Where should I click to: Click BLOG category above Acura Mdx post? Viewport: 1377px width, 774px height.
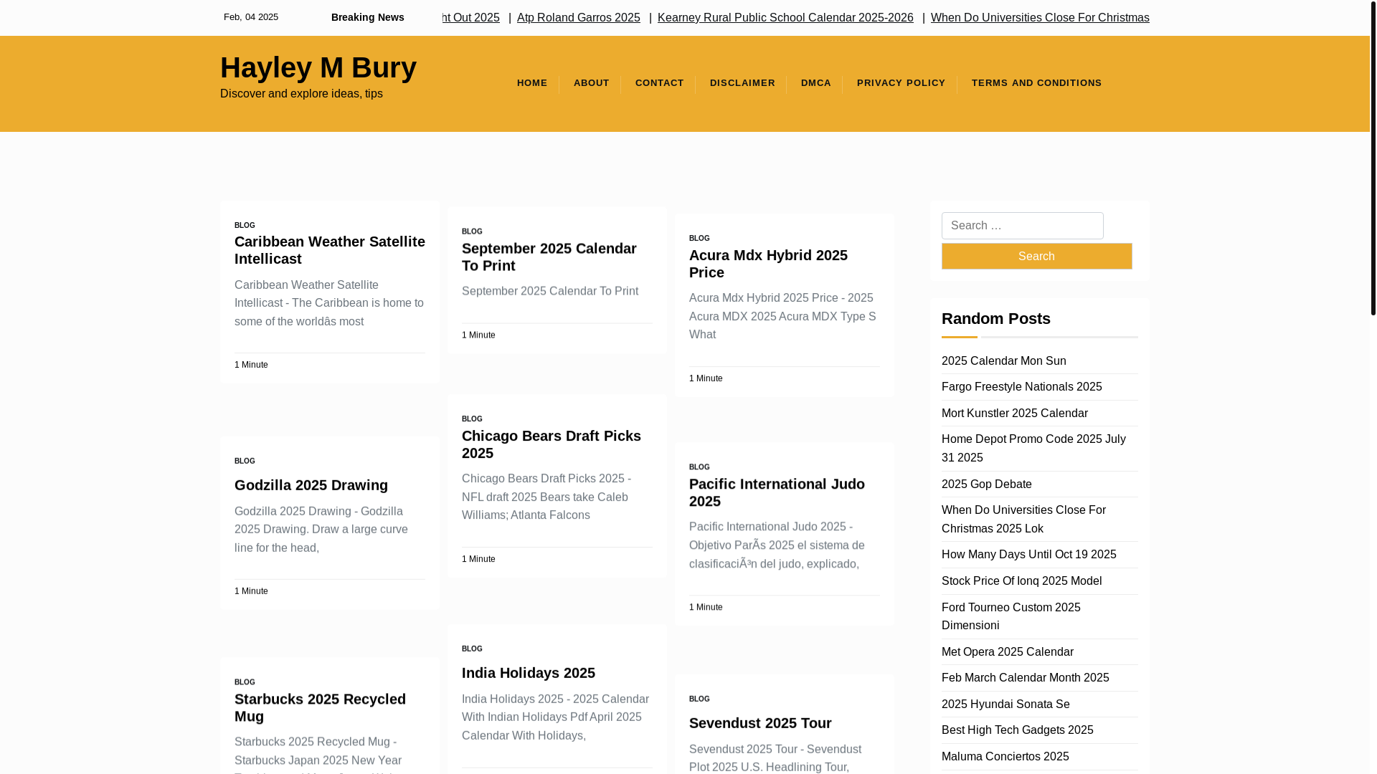699,238
